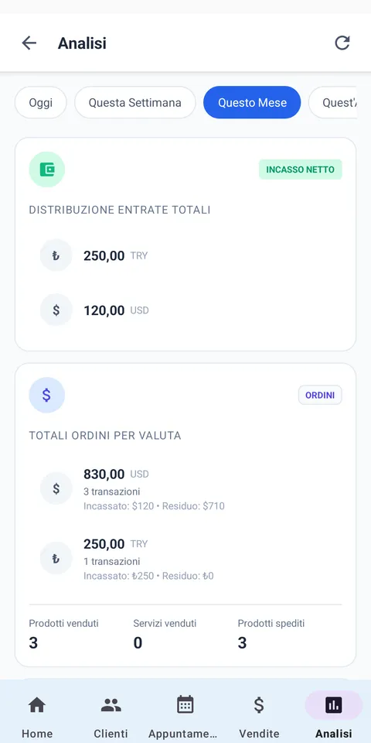Tap the back arrow icon
This screenshot has height=743, width=371.
(29, 43)
